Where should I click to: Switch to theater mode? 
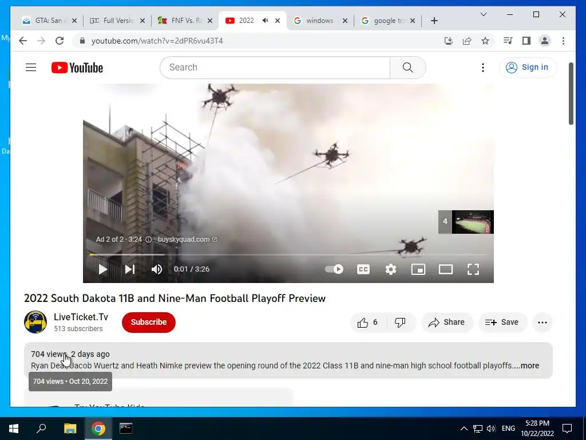coord(445,269)
